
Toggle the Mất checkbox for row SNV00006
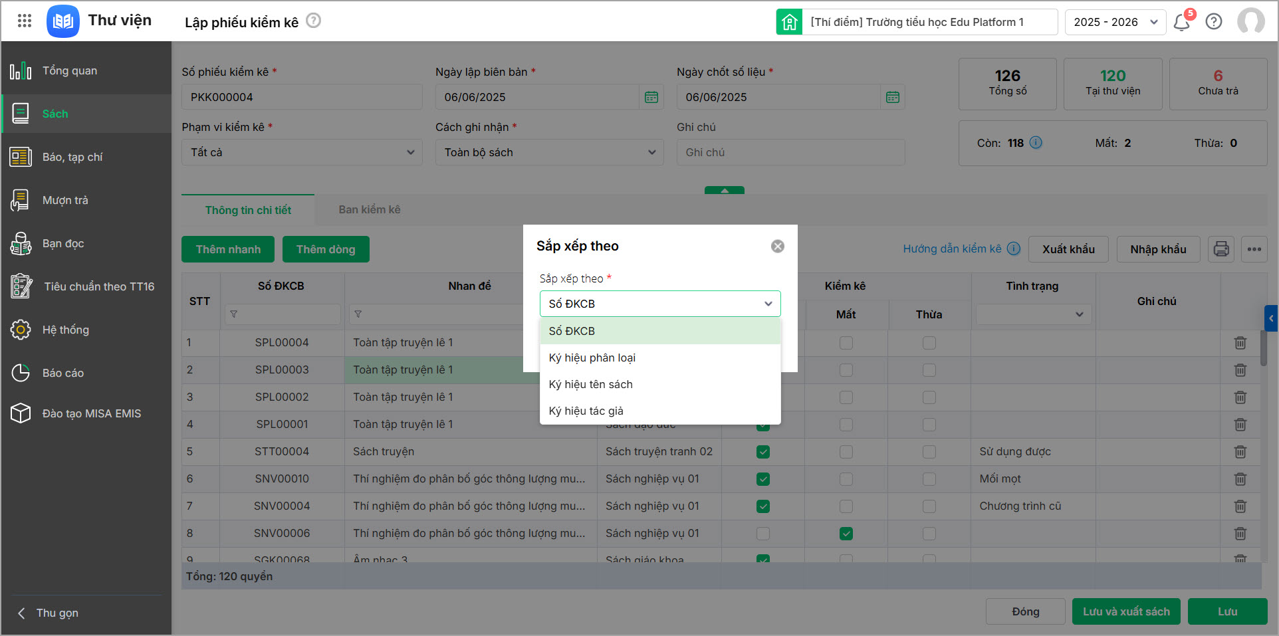coord(846,534)
